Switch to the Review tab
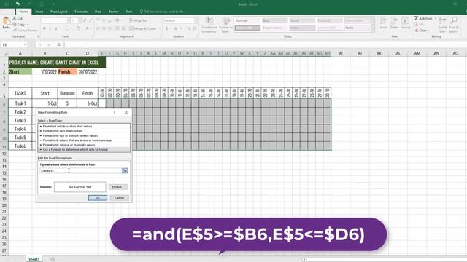 114,12
